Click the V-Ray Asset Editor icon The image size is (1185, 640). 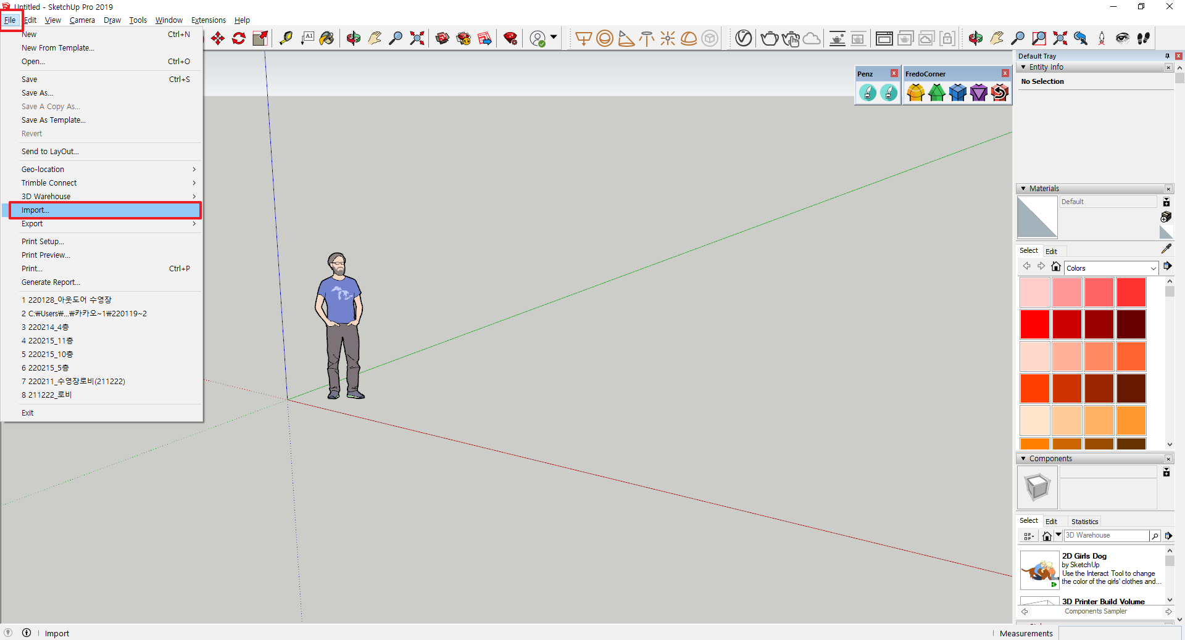[x=744, y=39]
